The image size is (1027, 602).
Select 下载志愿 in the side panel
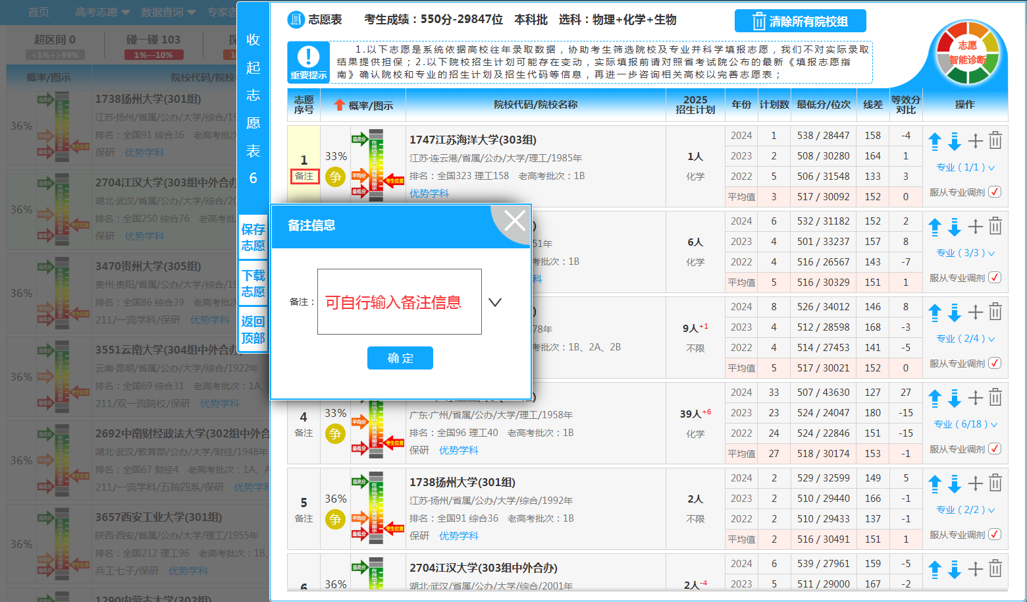click(253, 283)
